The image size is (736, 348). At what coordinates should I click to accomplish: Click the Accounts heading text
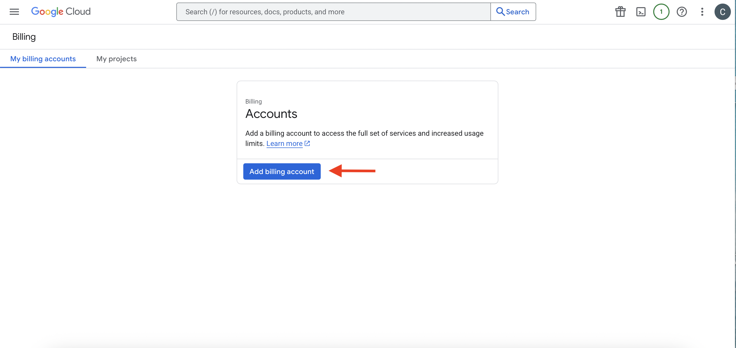271,114
